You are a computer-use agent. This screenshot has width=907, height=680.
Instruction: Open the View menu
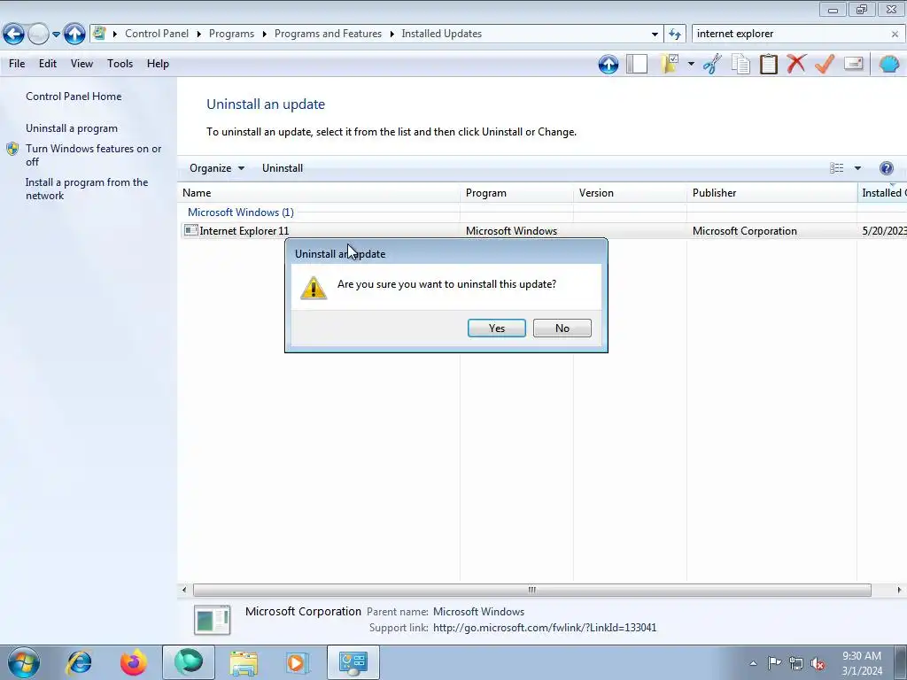point(81,64)
